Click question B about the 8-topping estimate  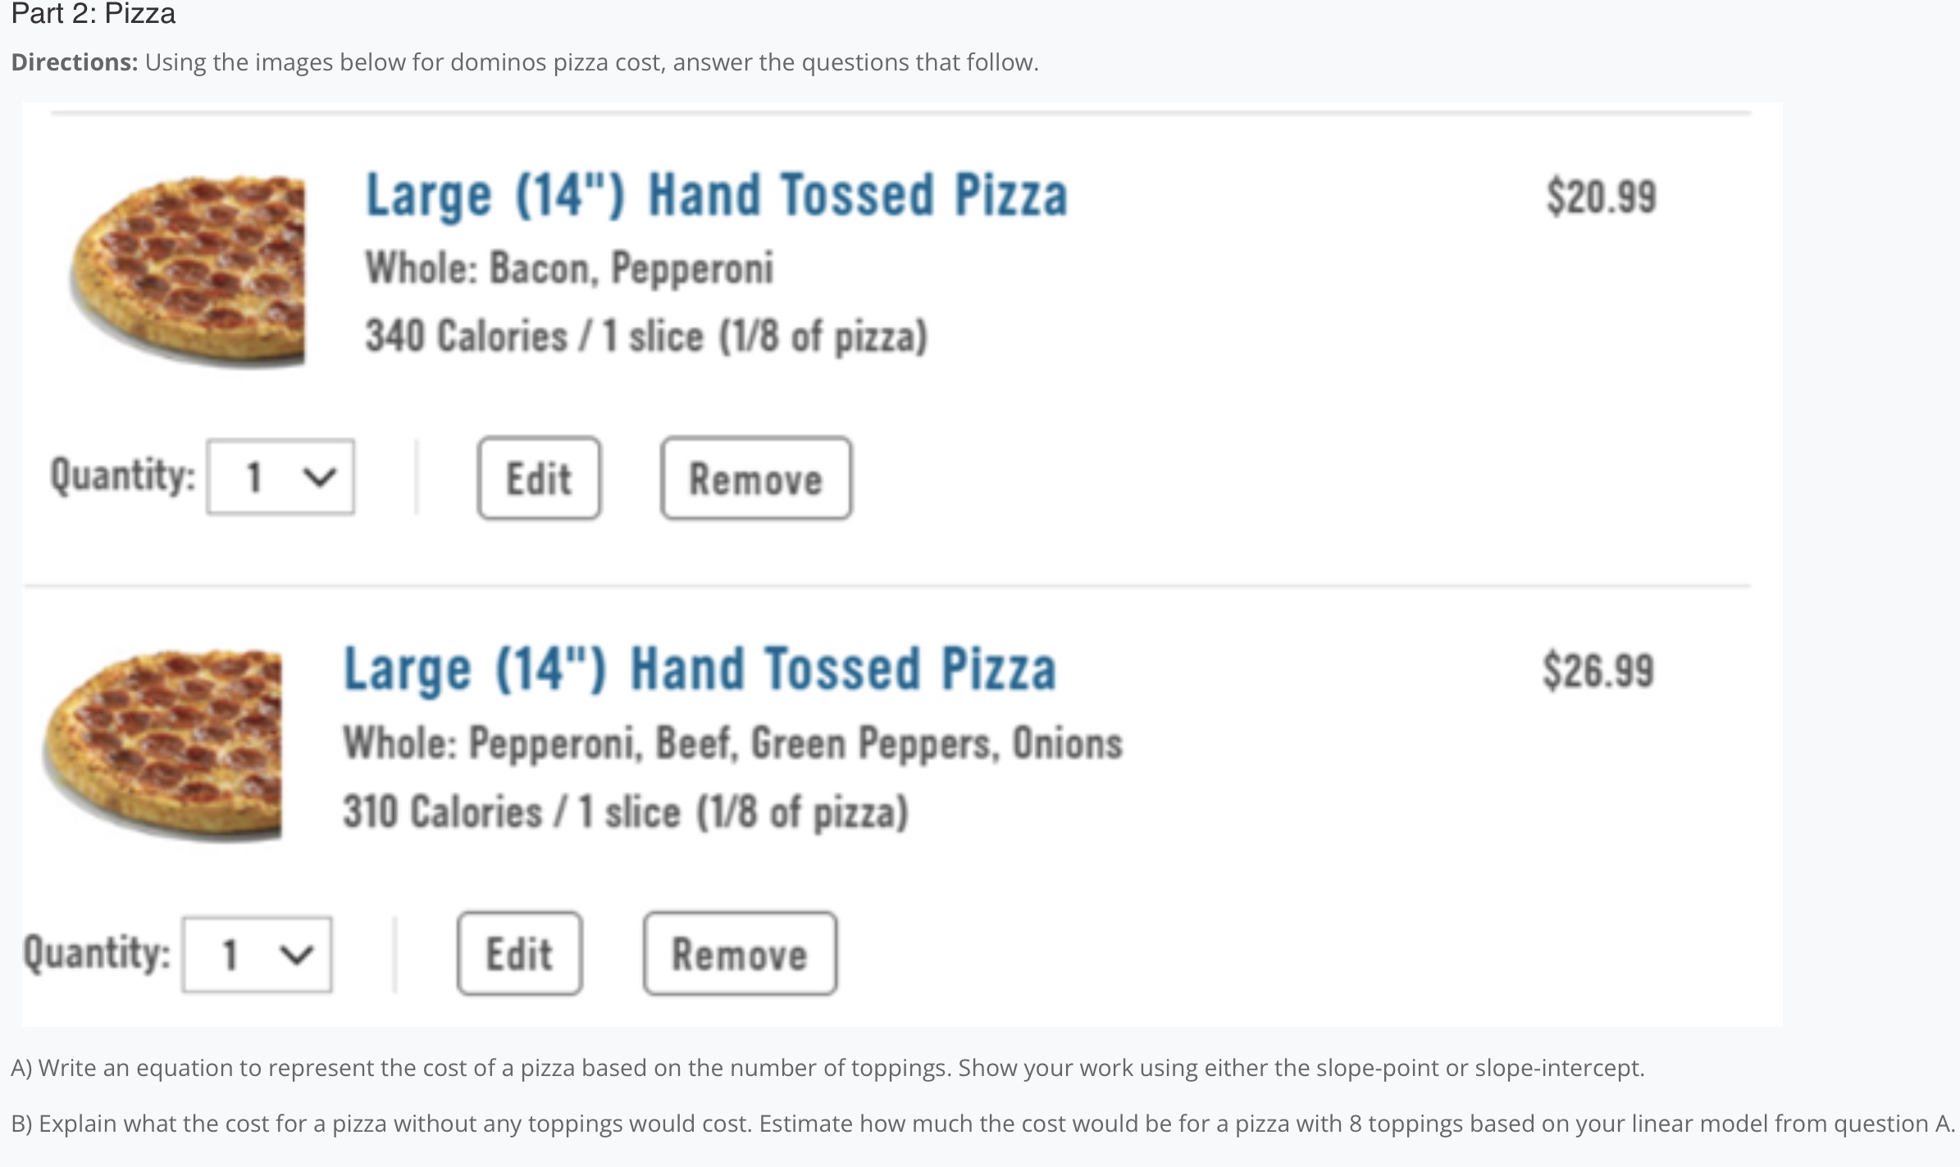pyautogui.click(x=982, y=1123)
